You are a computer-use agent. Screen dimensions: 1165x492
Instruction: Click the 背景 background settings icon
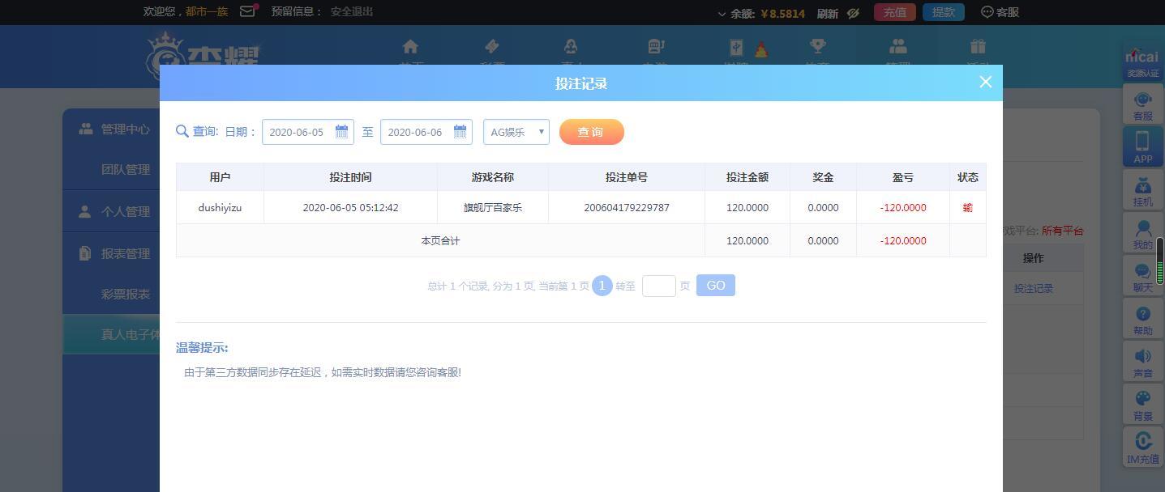coord(1142,404)
